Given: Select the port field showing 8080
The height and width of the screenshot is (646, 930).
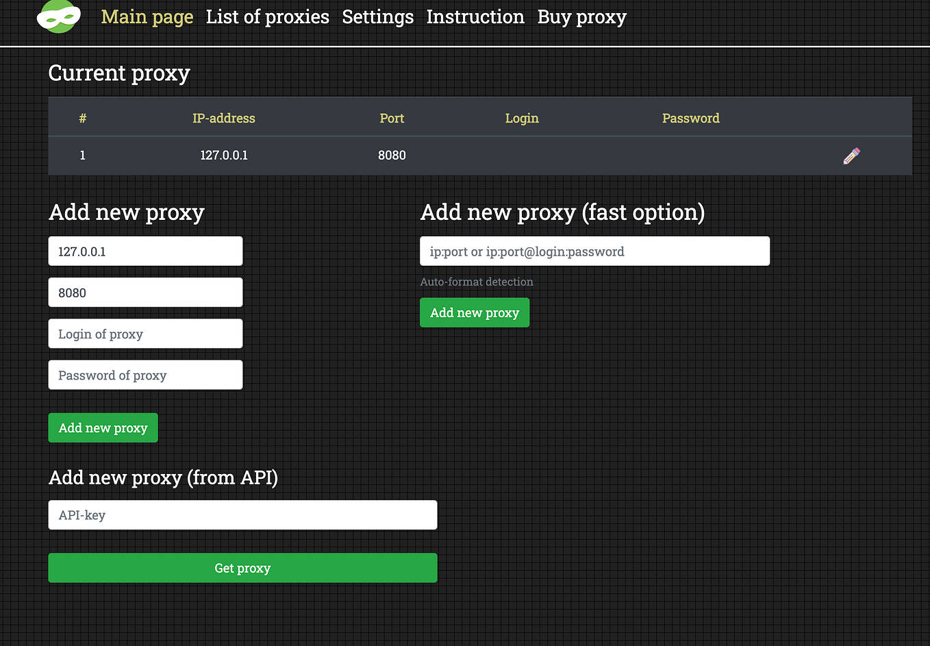Looking at the screenshot, I should tap(145, 293).
